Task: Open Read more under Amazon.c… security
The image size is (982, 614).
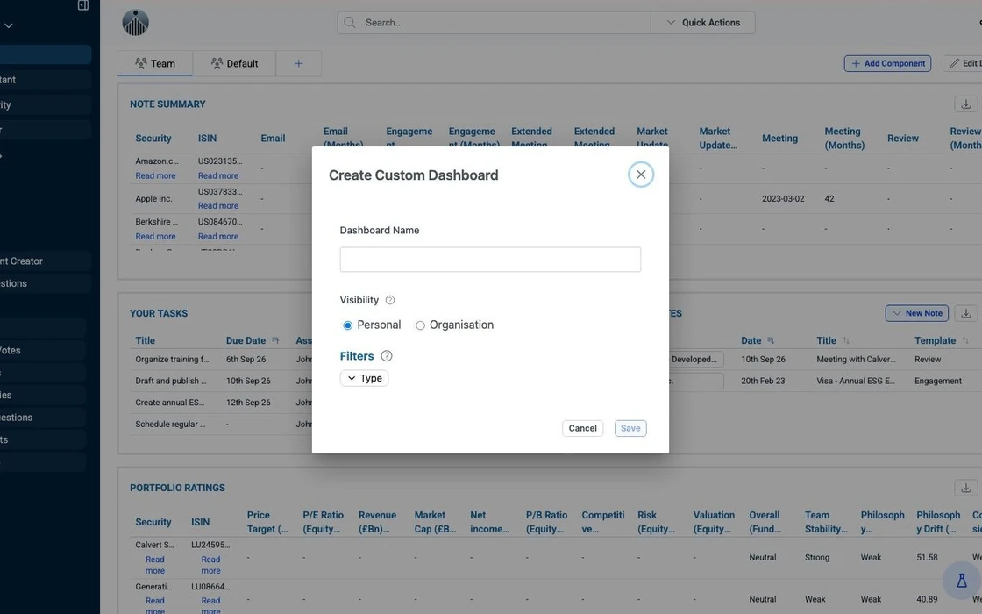Action: pos(155,176)
